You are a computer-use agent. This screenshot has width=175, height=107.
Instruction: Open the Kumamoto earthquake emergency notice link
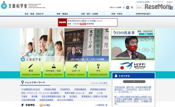(x=85, y=21)
